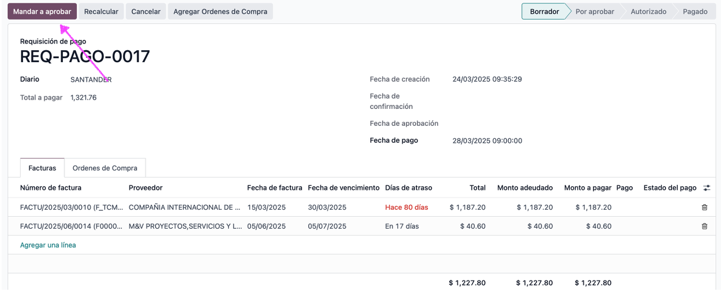Image resolution: width=721 pixels, height=293 pixels.
Task: Delete the FACTU/2025/06/0014 invoice line
Action: [x=704, y=226]
